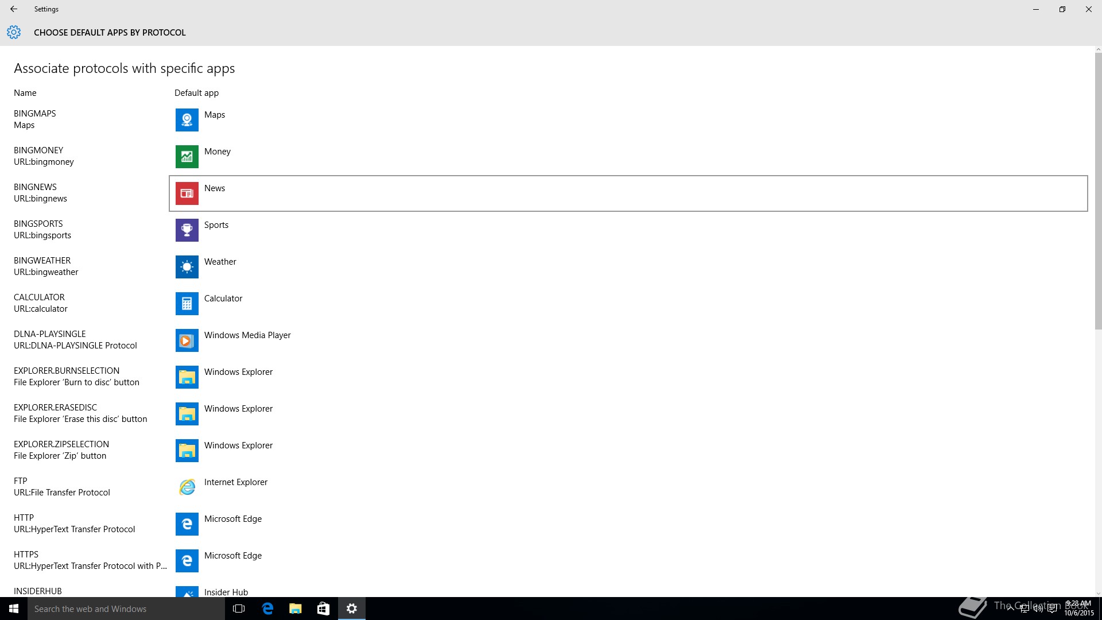The height and width of the screenshot is (620, 1102).
Task: Select the Insider Hub default label
Action: click(226, 592)
